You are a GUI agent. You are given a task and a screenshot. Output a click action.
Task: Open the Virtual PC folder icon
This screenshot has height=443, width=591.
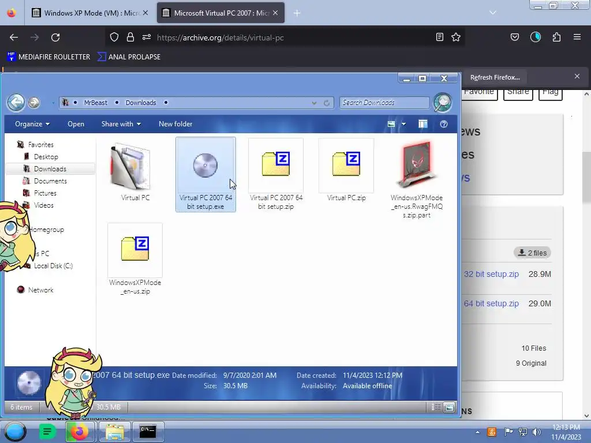[x=130, y=167]
